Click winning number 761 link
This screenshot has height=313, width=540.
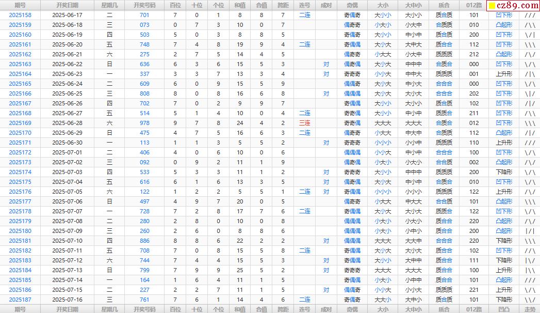[x=144, y=300]
